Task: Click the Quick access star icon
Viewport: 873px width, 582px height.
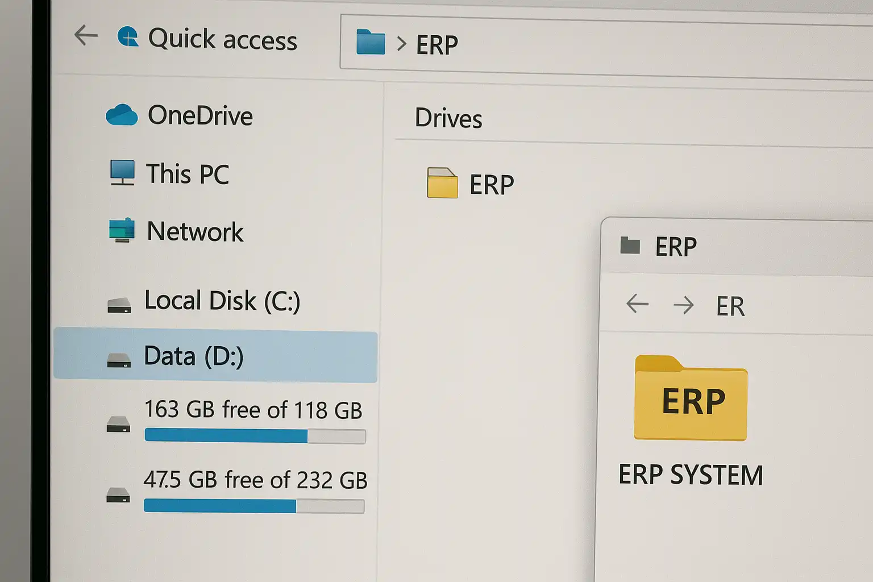Action: [128, 38]
